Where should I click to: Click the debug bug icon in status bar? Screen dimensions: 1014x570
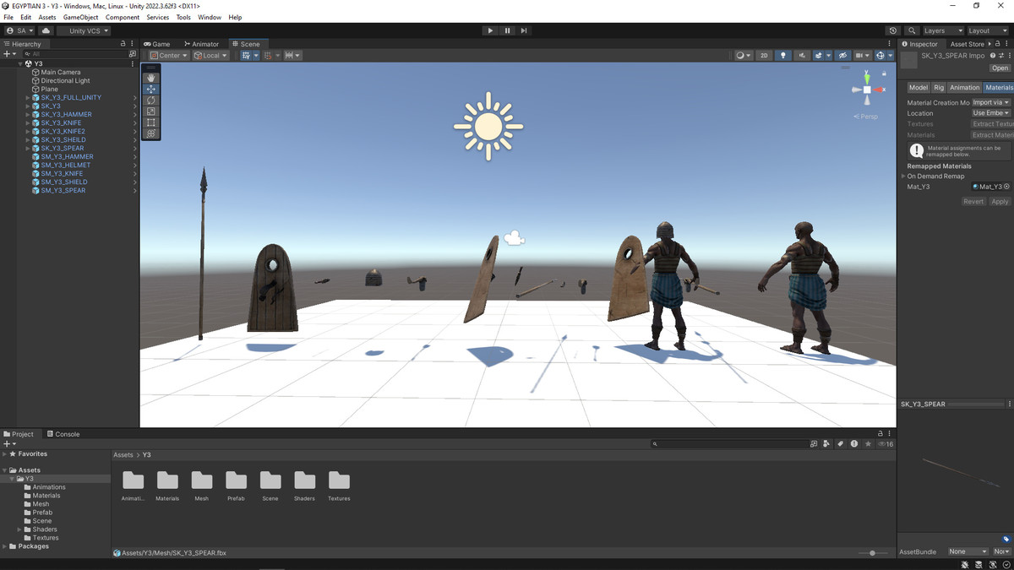tap(967, 564)
